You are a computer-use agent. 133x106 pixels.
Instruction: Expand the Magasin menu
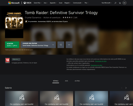click(x=67, y=3)
